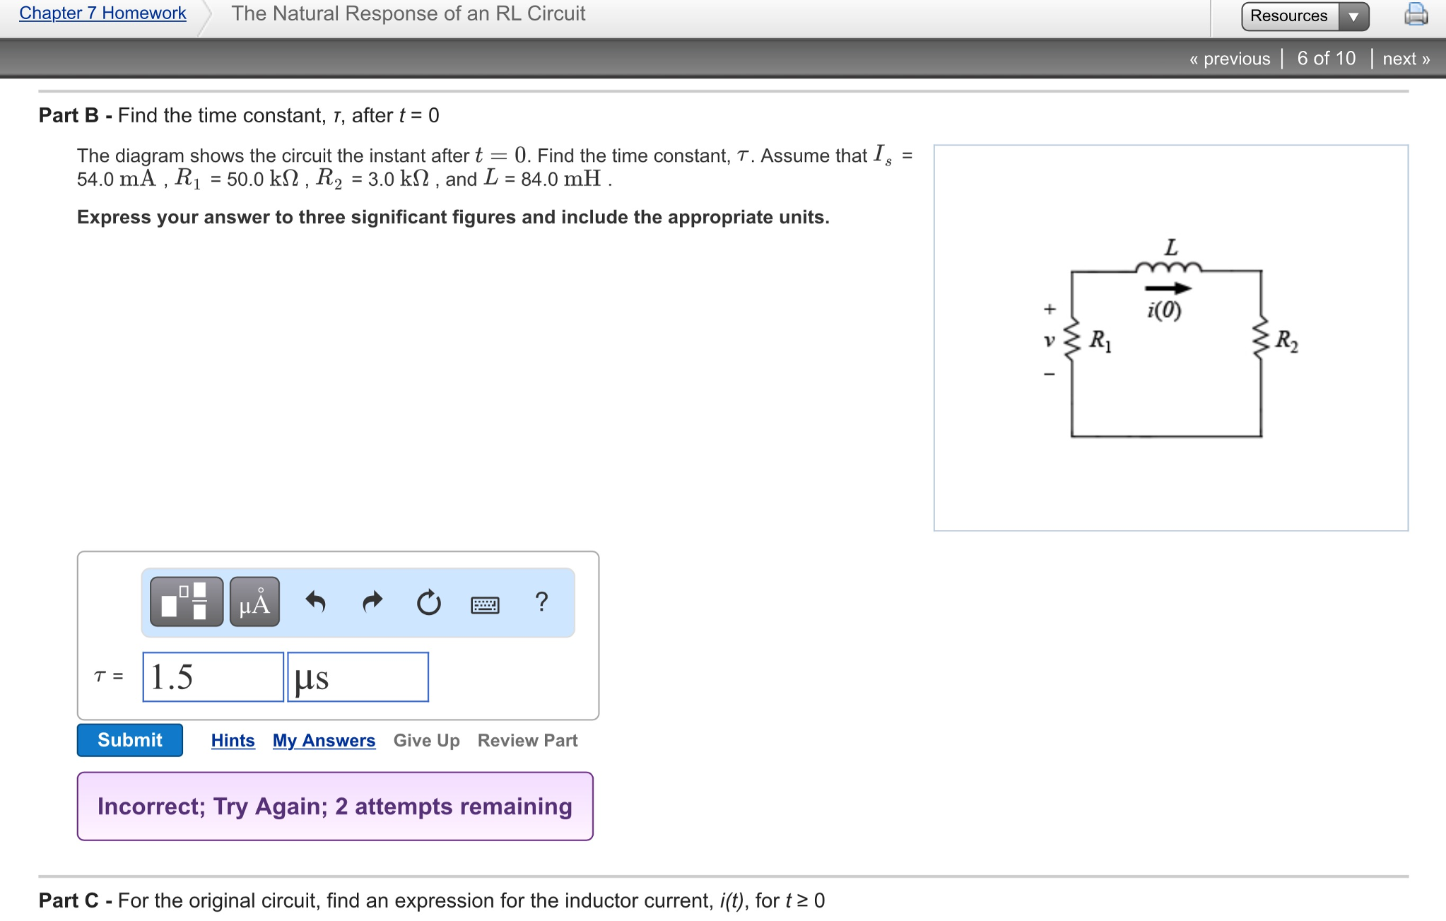Submit the time constant answer
The height and width of the screenshot is (921, 1446).
coord(129,740)
